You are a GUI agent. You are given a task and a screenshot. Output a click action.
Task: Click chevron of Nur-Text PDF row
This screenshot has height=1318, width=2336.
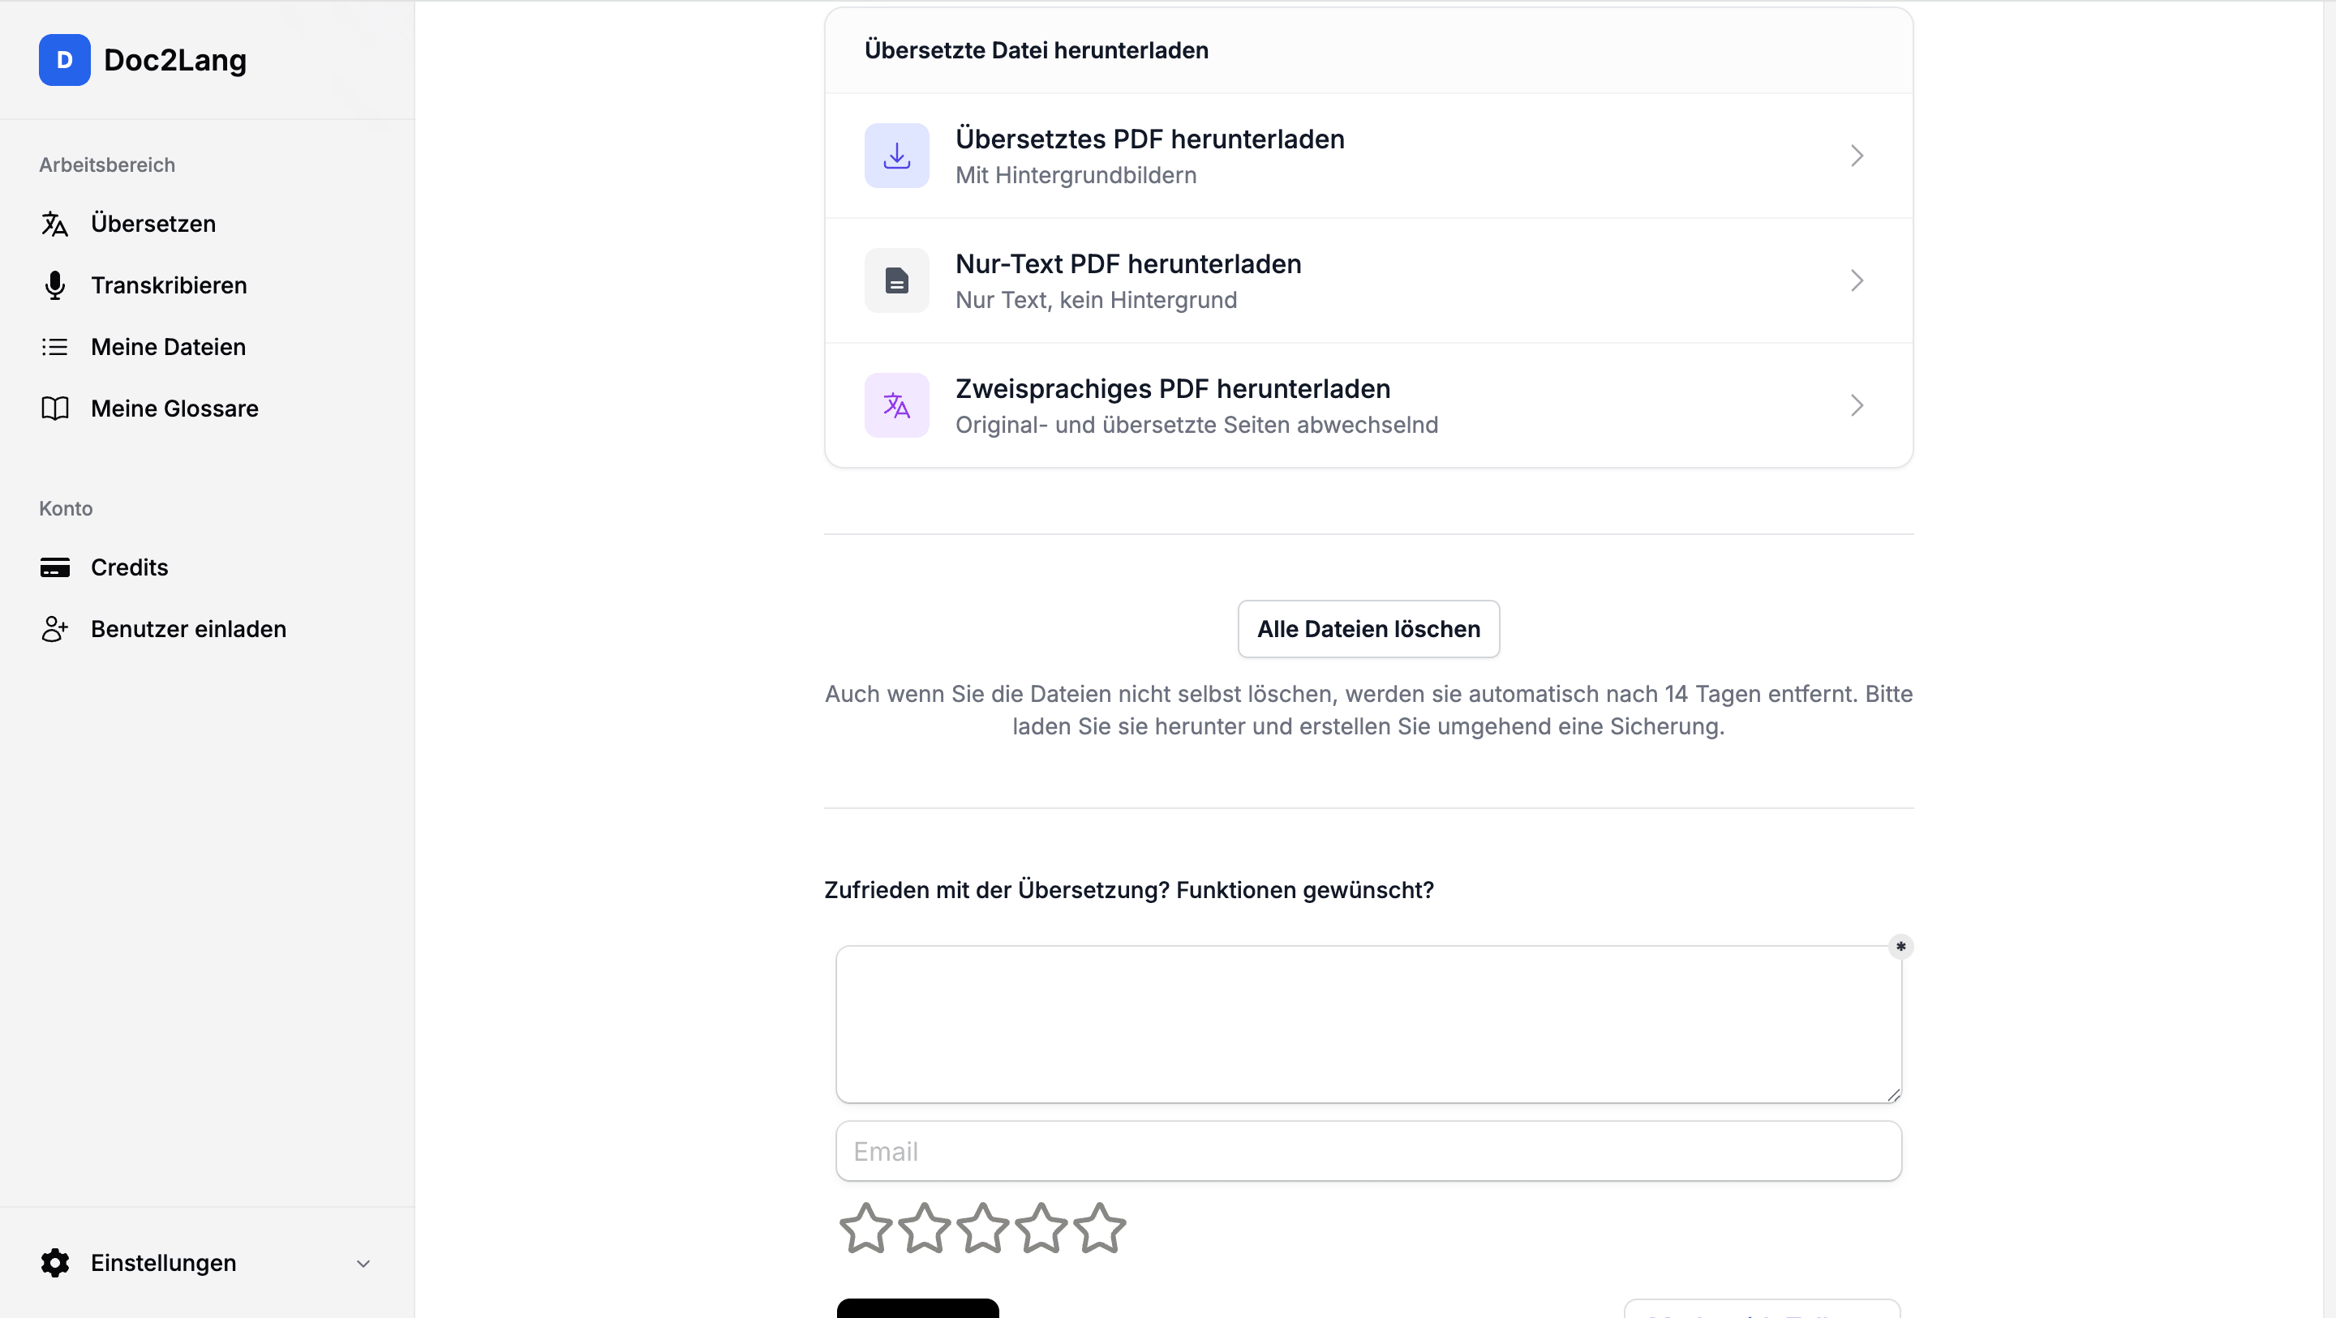click(1857, 281)
